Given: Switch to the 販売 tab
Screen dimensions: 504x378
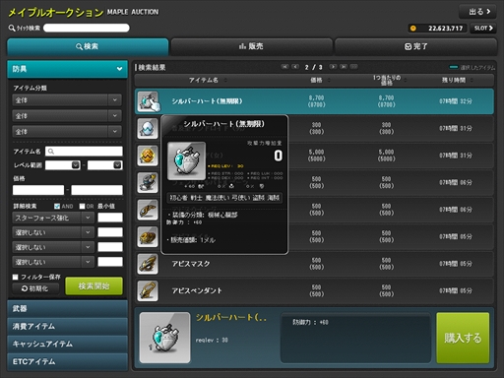Looking at the screenshot, I should click(251, 46).
